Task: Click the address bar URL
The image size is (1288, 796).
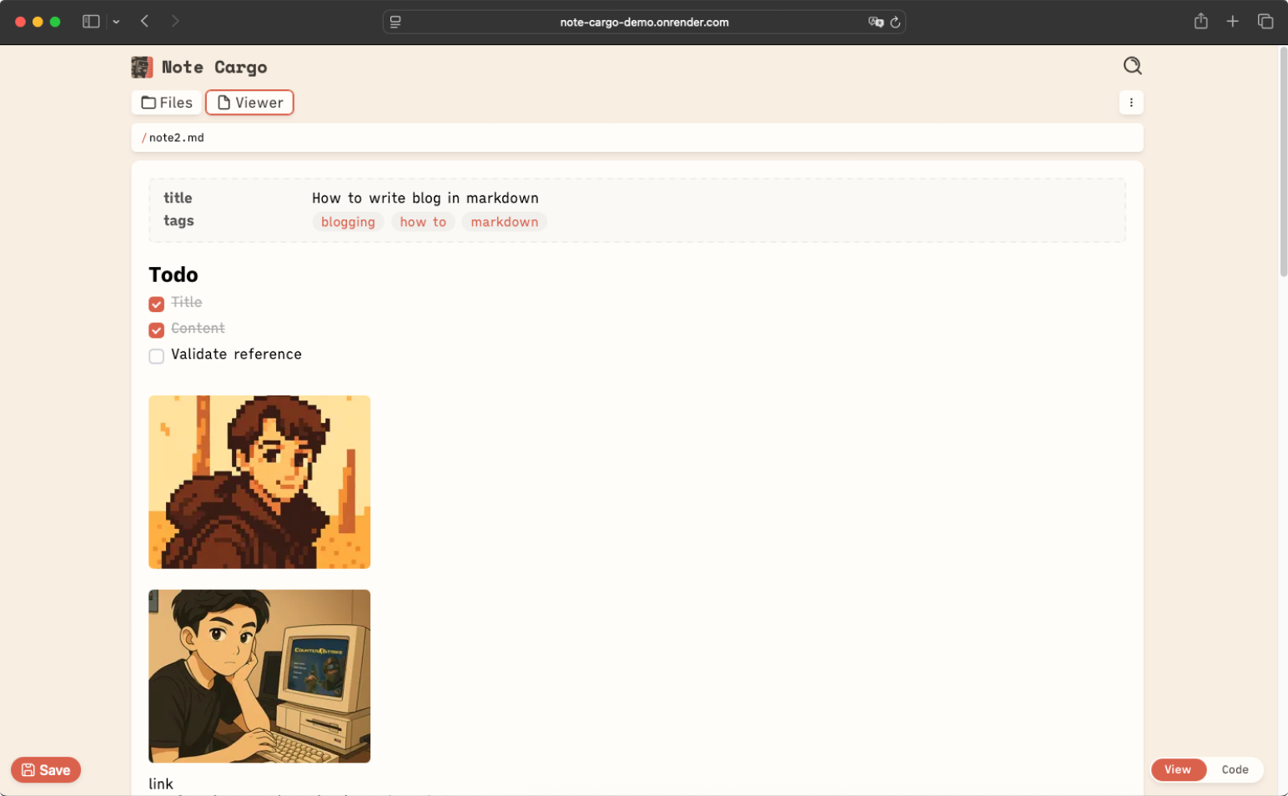Action: pos(644,23)
